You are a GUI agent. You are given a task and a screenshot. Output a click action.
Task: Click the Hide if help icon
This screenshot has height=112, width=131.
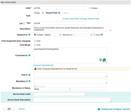[x=29, y=75]
